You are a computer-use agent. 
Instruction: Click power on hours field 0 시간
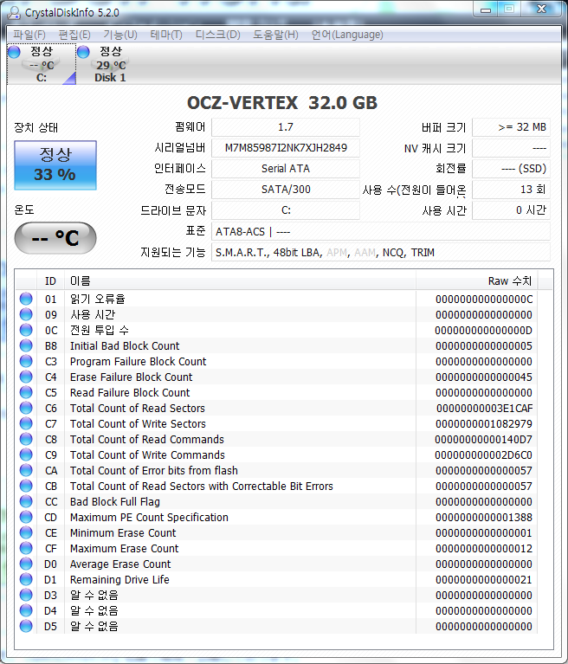(511, 210)
